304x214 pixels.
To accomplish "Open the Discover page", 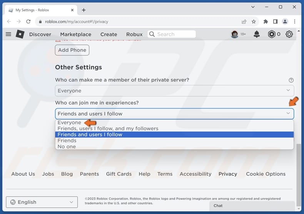I will coord(40,34).
